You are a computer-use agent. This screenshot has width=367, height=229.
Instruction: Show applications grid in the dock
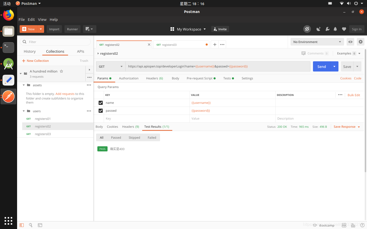(x=8, y=221)
